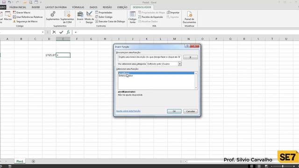Image resolution: width=299 pixels, height=168 pixels.
Task: Add a new sheet with plus icon
Action: (x=33, y=161)
